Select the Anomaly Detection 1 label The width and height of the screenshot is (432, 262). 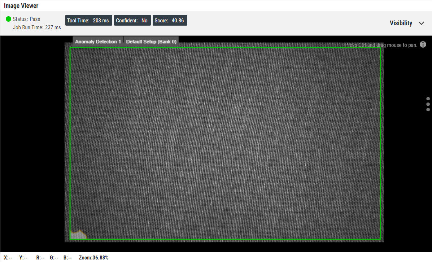98,42
